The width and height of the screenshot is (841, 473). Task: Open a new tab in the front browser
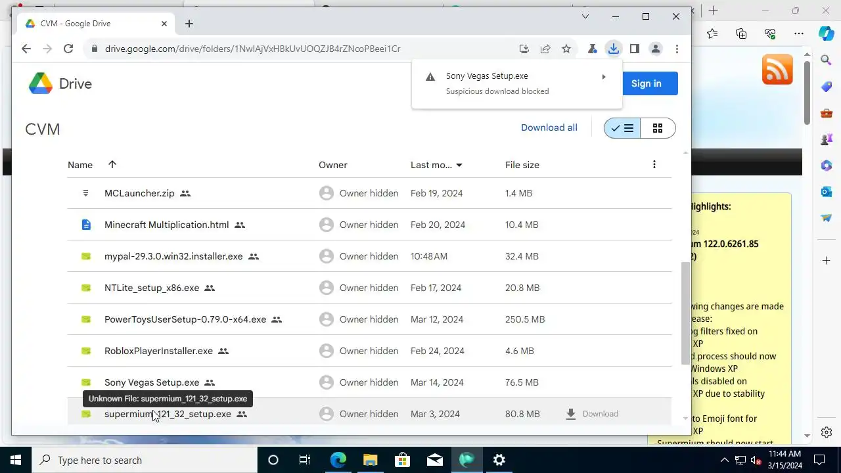coord(189,24)
